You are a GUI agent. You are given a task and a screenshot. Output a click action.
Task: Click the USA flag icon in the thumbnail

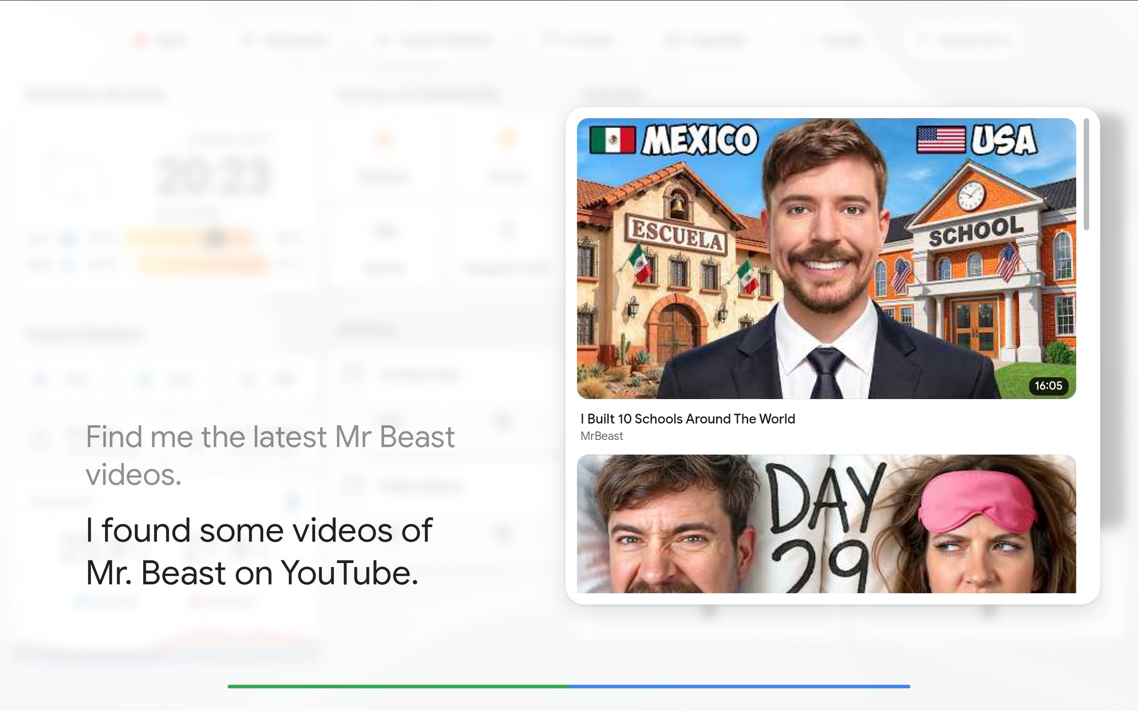pyautogui.click(x=941, y=140)
